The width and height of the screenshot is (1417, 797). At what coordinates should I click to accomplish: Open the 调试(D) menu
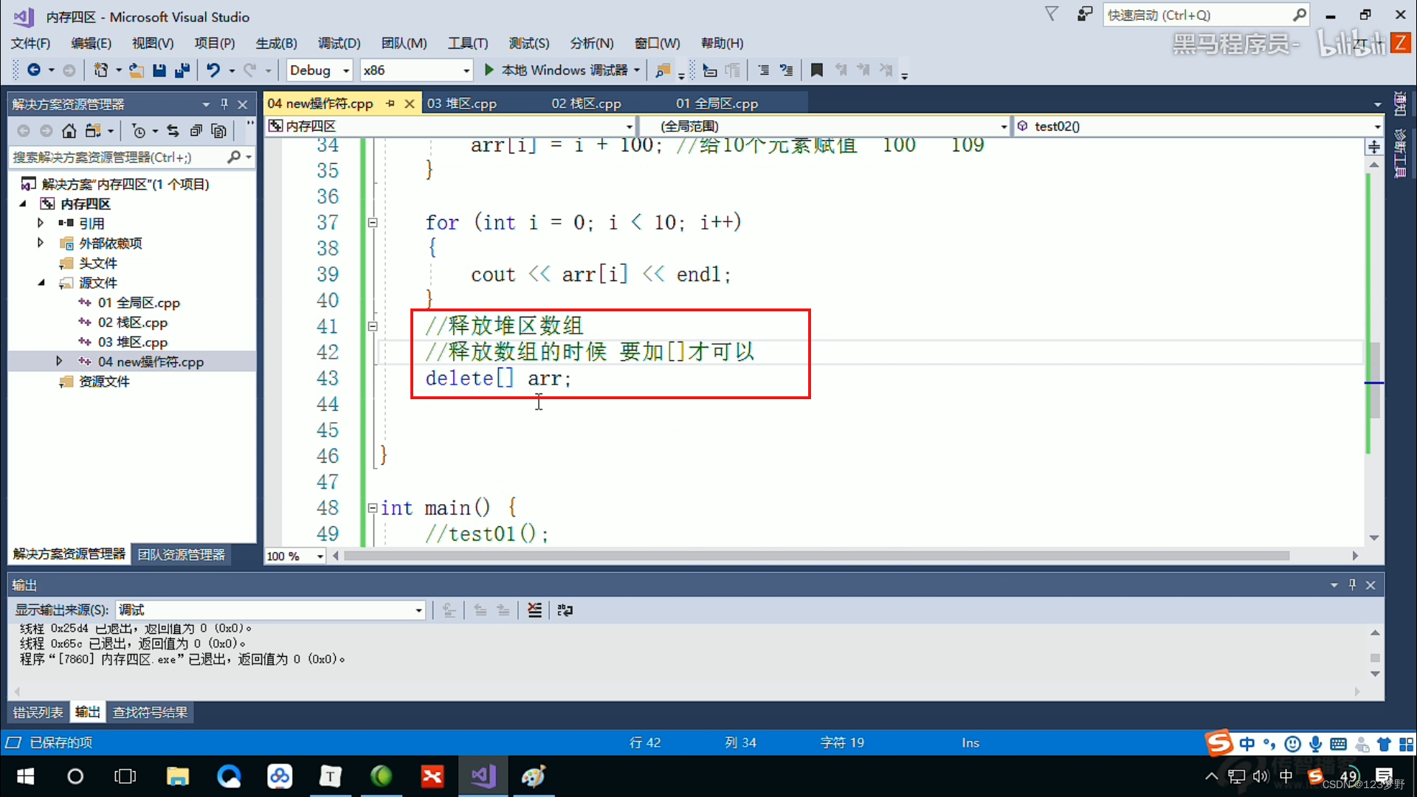(x=339, y=43)
